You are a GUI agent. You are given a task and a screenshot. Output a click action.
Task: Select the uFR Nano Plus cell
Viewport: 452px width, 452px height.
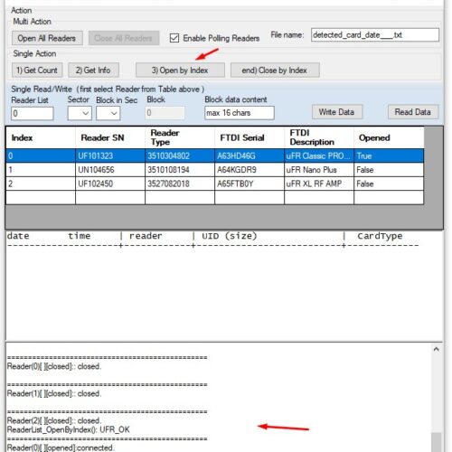[319, 170]
